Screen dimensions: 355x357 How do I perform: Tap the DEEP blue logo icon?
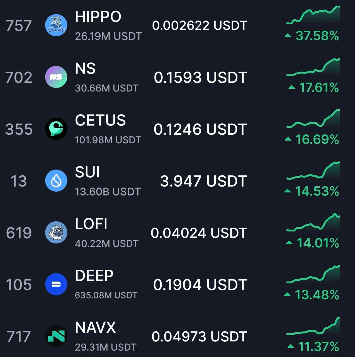pyautogui.click(x=56, y=284)
